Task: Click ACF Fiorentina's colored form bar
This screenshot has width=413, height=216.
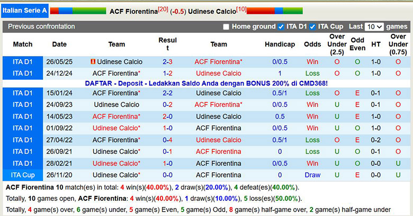Action: 70,11
